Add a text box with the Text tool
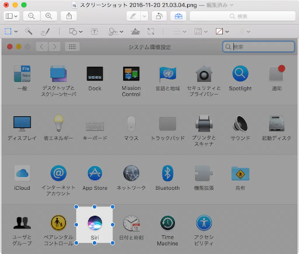Screen dimensions: 299x254 tap(94, 32)
